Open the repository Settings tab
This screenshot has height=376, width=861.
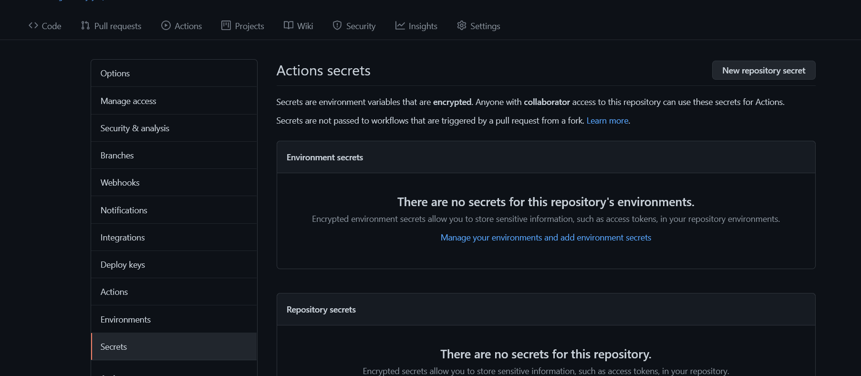point(479,26)
